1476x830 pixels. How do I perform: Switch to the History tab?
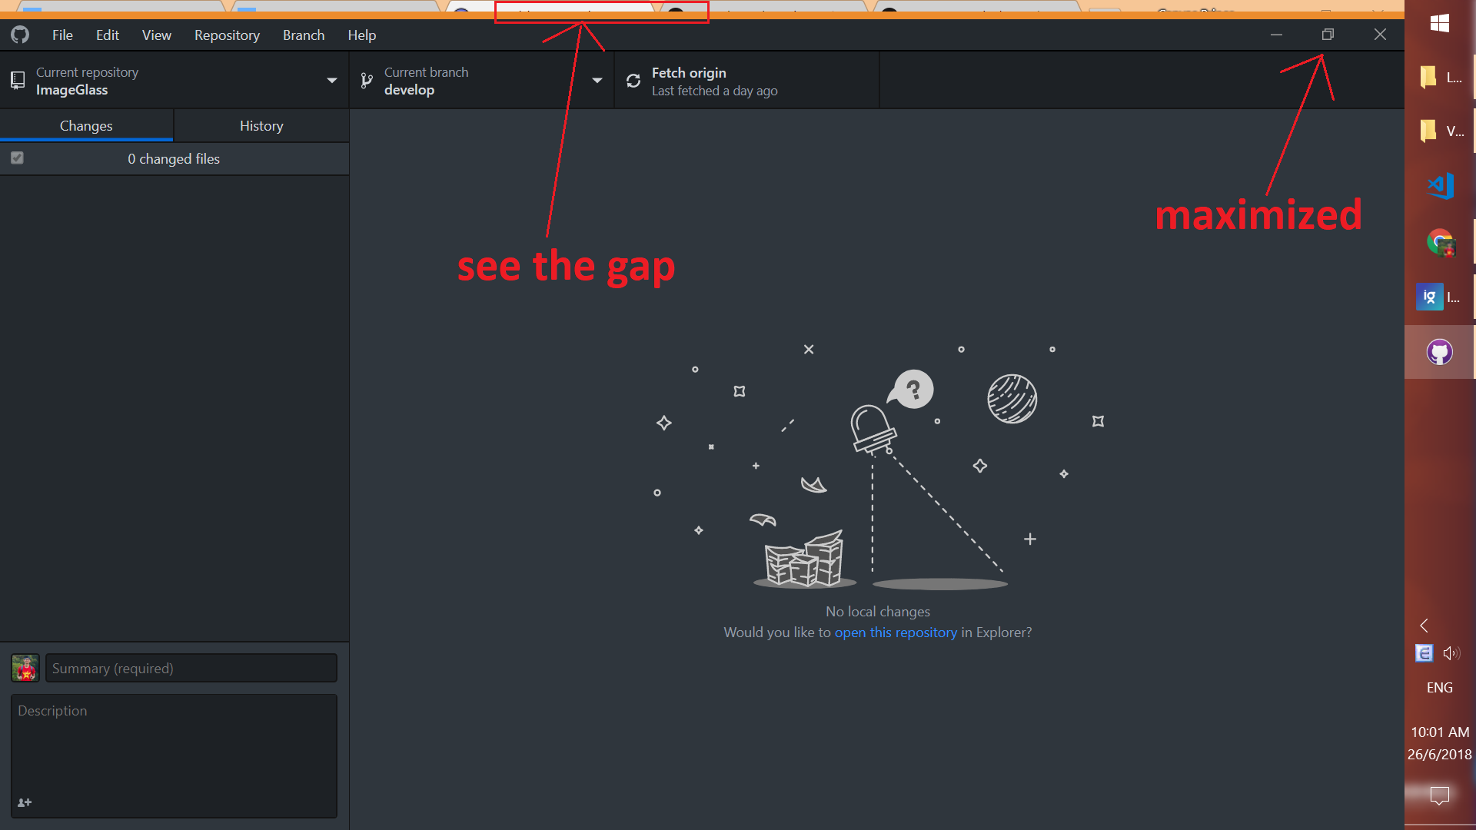point(261,126)
